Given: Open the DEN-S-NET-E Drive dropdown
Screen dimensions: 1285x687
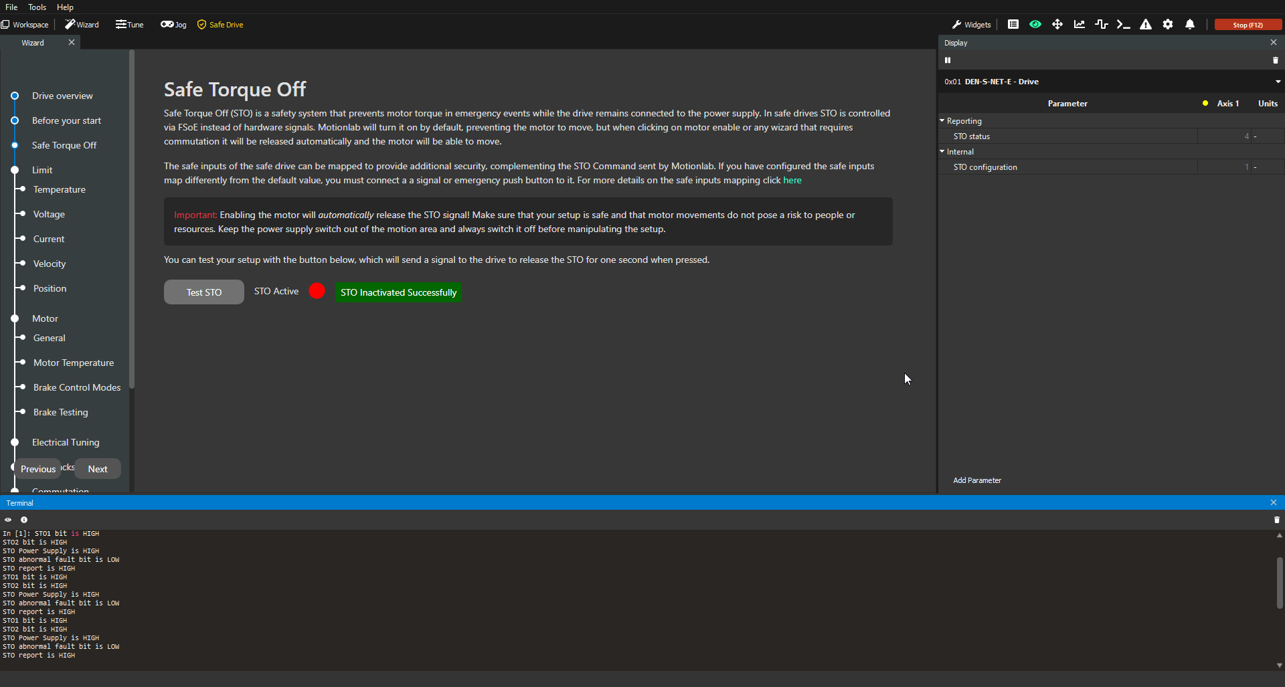Looking at the screenshot, I should tap(1278, 82).
